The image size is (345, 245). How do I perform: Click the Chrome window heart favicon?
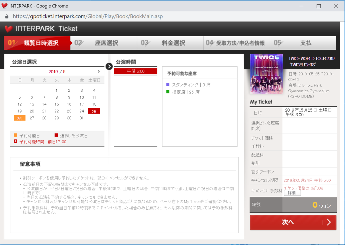4,6
